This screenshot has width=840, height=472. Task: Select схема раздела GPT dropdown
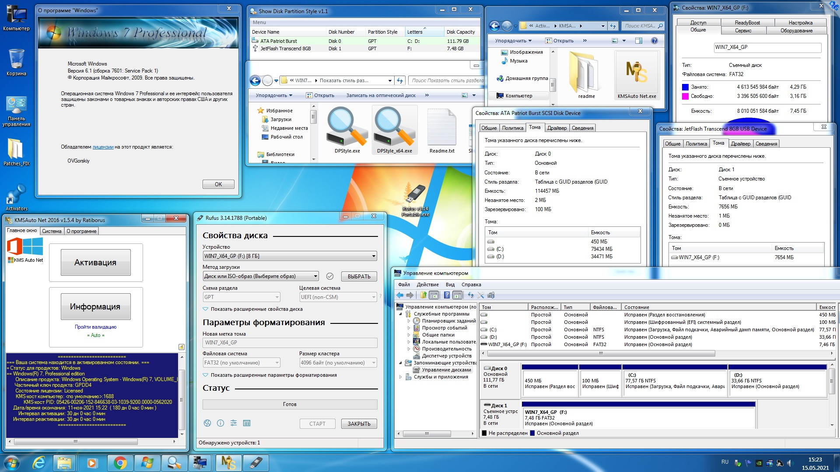(x=239, y=297)
